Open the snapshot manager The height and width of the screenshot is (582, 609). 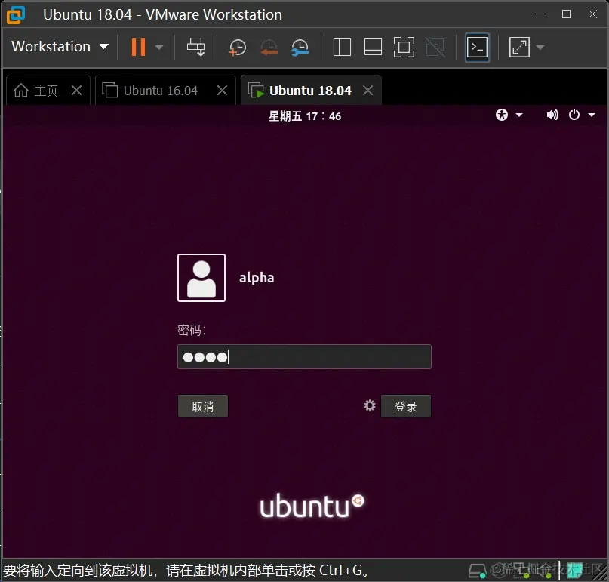pyautogui.click(x=300, y=48)
